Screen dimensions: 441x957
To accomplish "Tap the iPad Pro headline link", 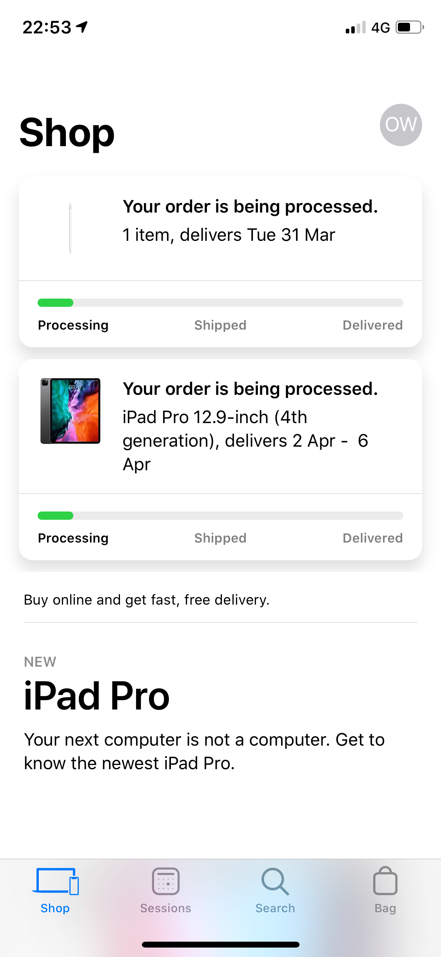I will 96,695.
